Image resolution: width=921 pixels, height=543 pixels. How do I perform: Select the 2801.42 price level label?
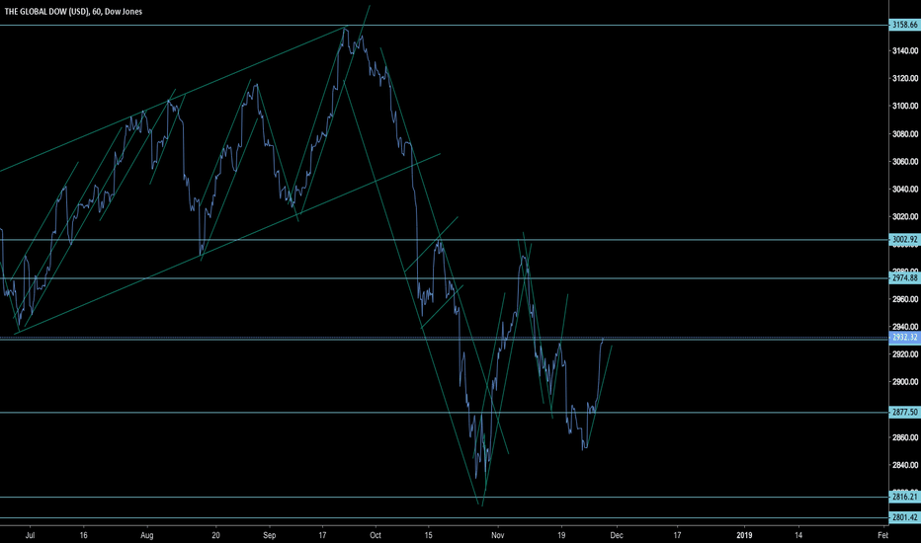pyautogui.click(x=904, y=517)
